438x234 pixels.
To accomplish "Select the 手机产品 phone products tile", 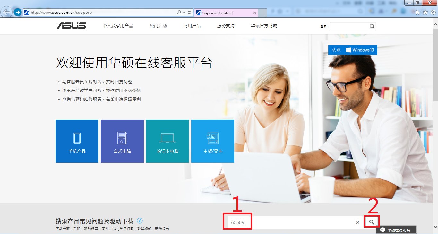I will click(77, 141).
